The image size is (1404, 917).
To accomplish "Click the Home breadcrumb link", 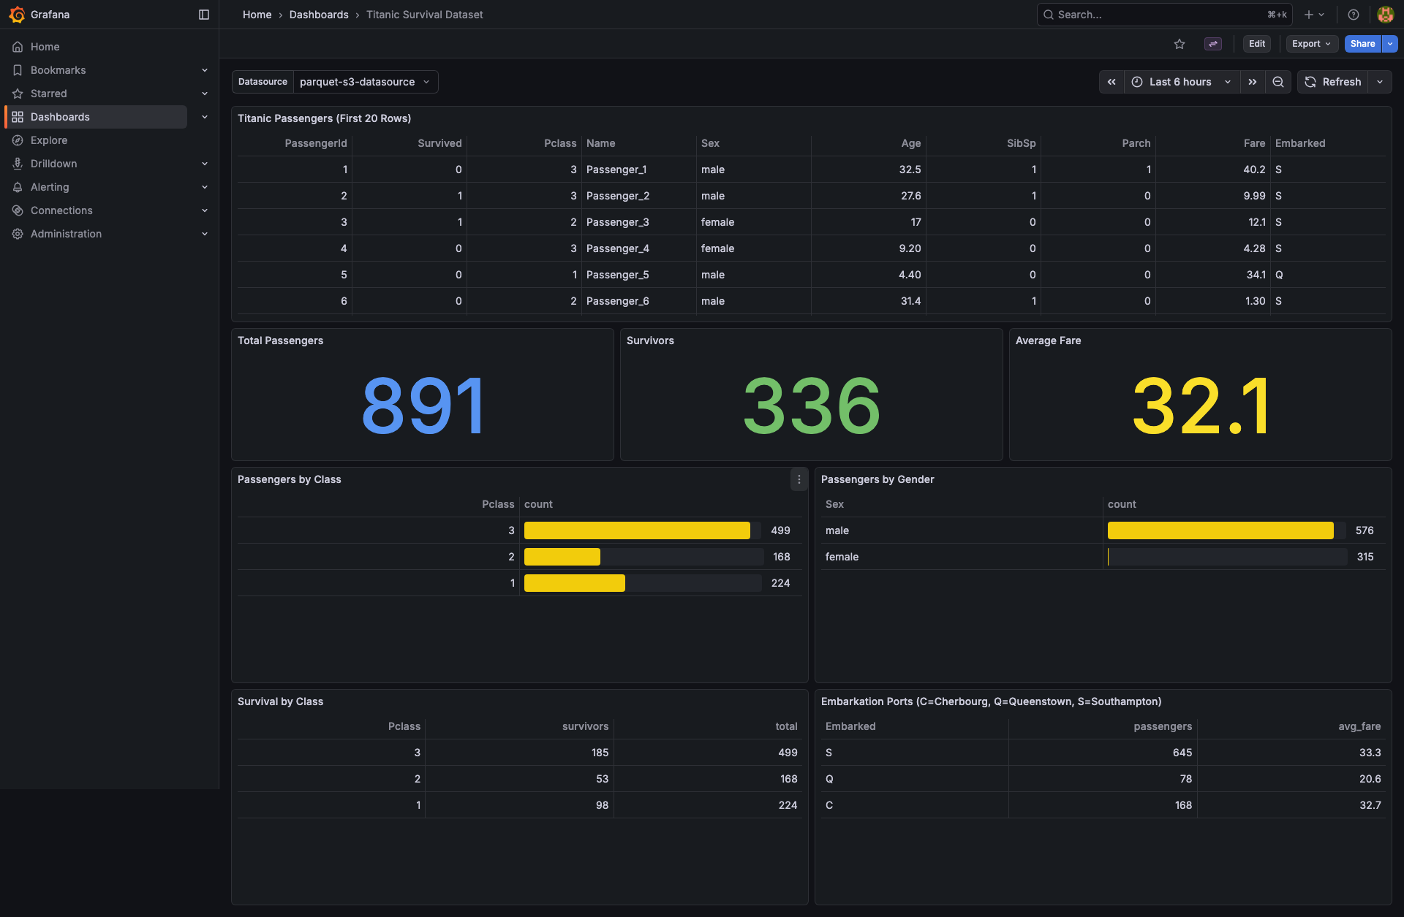I will coord(257,15).
